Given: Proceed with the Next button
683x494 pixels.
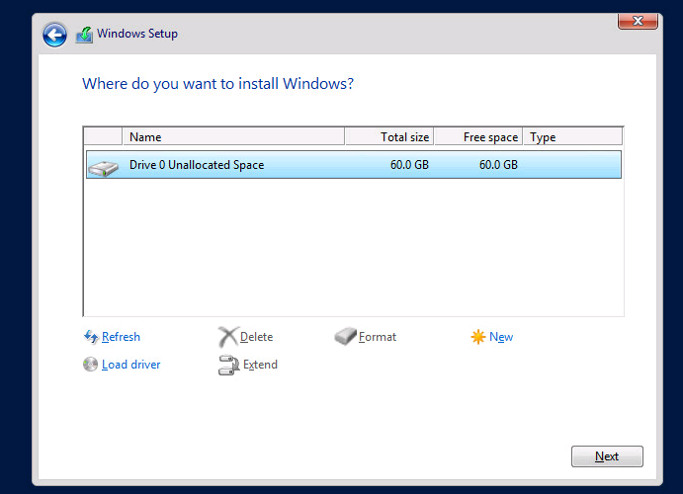Looking at the screenshot, I should 607,456.
